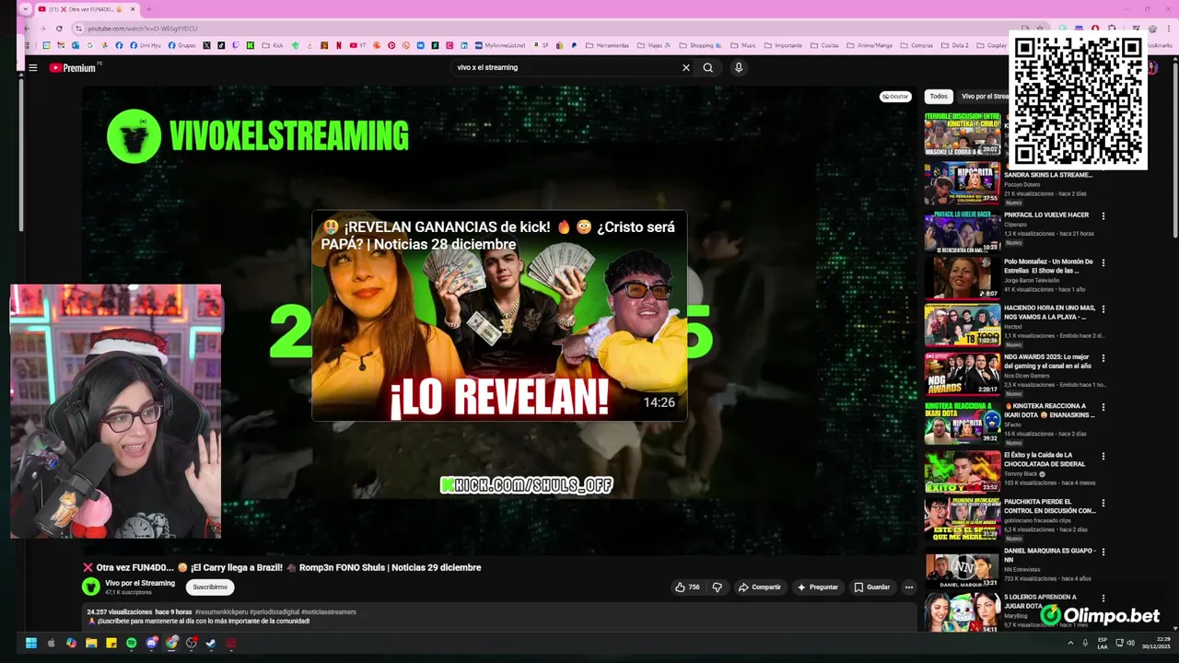Open Vivo por el Streaming channel avatar
The height and width of the screenshot is (663, 1179).
pos(90,587)
